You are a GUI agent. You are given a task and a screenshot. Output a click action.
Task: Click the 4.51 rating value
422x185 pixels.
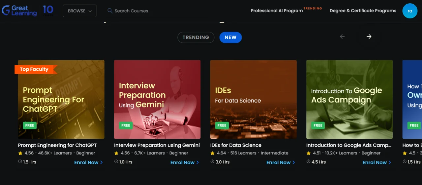[x=317, y=153]
